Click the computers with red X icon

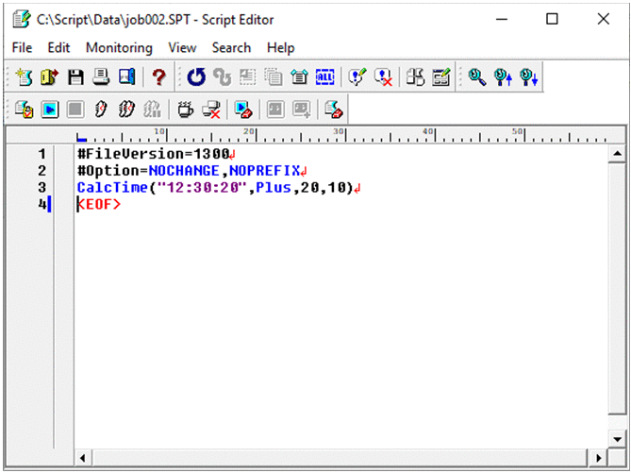coord(211,110)
